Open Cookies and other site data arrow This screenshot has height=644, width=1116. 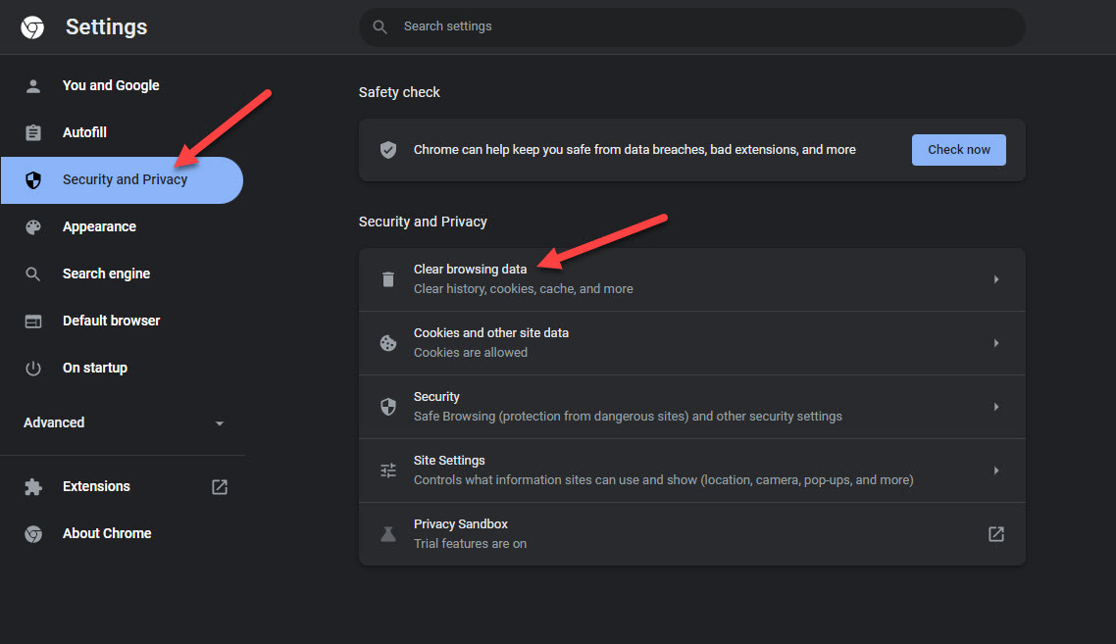(995, 343)
